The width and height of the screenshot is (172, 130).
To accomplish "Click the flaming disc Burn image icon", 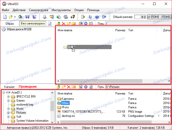I will [x=73, y=17].
